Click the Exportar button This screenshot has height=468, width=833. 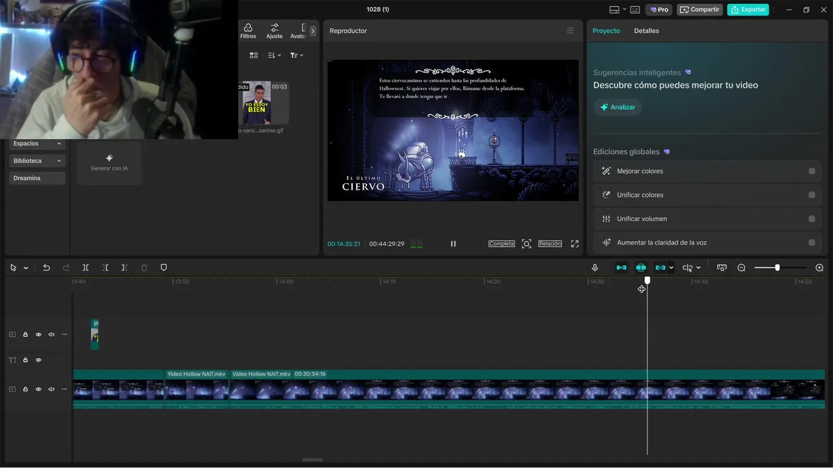click(748, 10)
